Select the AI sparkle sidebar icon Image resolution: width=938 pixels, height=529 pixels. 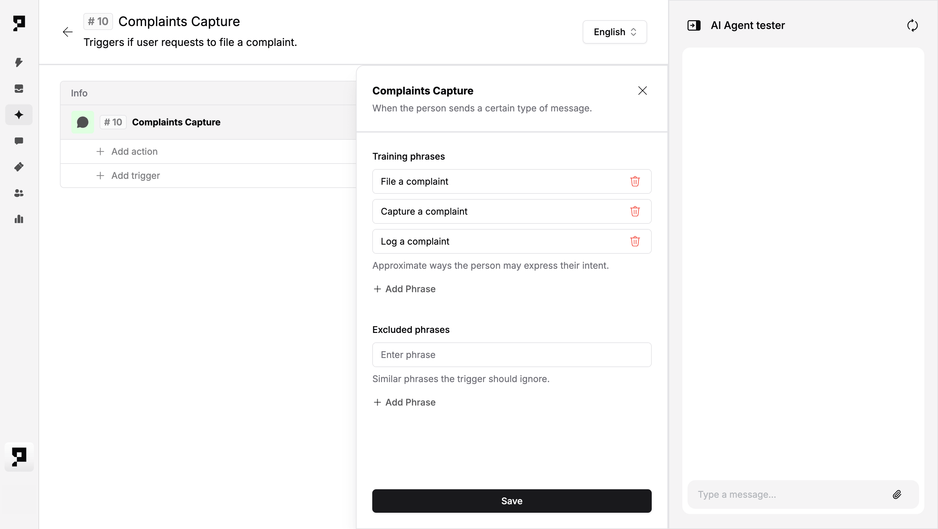[19, 115]
